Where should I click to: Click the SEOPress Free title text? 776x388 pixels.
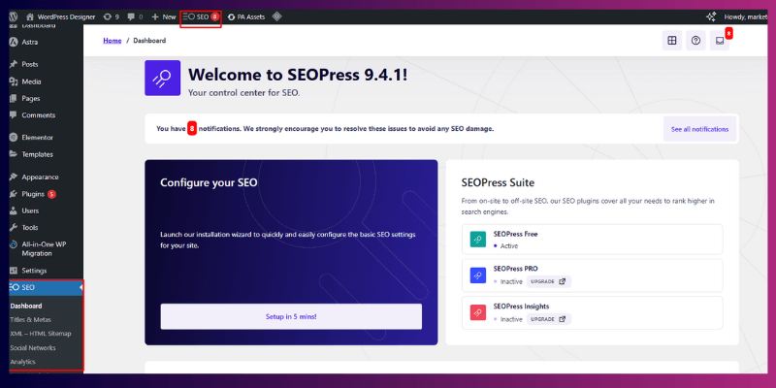click(x=515, y=234)
